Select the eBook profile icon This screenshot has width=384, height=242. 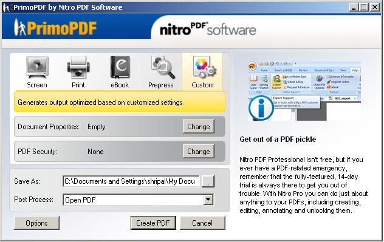tap(120, 67)
